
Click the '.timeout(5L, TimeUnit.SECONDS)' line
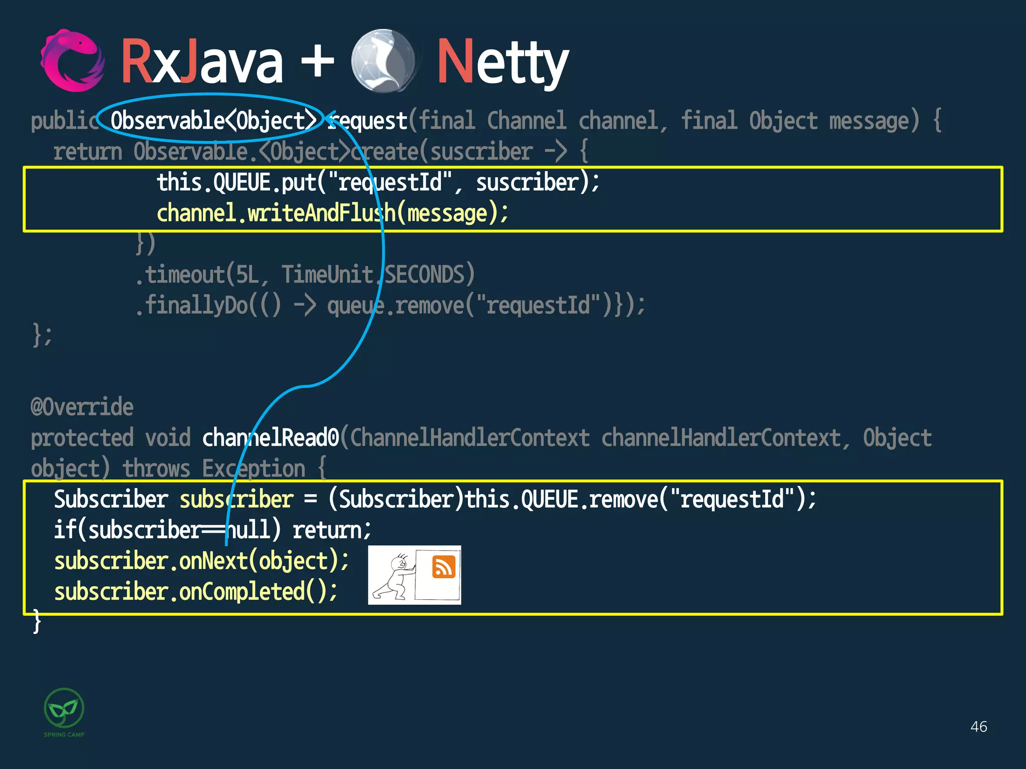[305, 274]
